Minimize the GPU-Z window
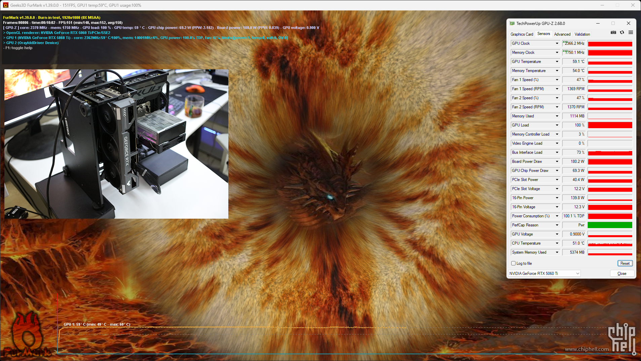This screenshot has width=641, height=361. (598, 24)
